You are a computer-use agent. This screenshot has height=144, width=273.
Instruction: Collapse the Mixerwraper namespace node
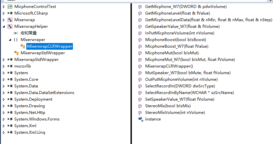[x=10, y=40]
